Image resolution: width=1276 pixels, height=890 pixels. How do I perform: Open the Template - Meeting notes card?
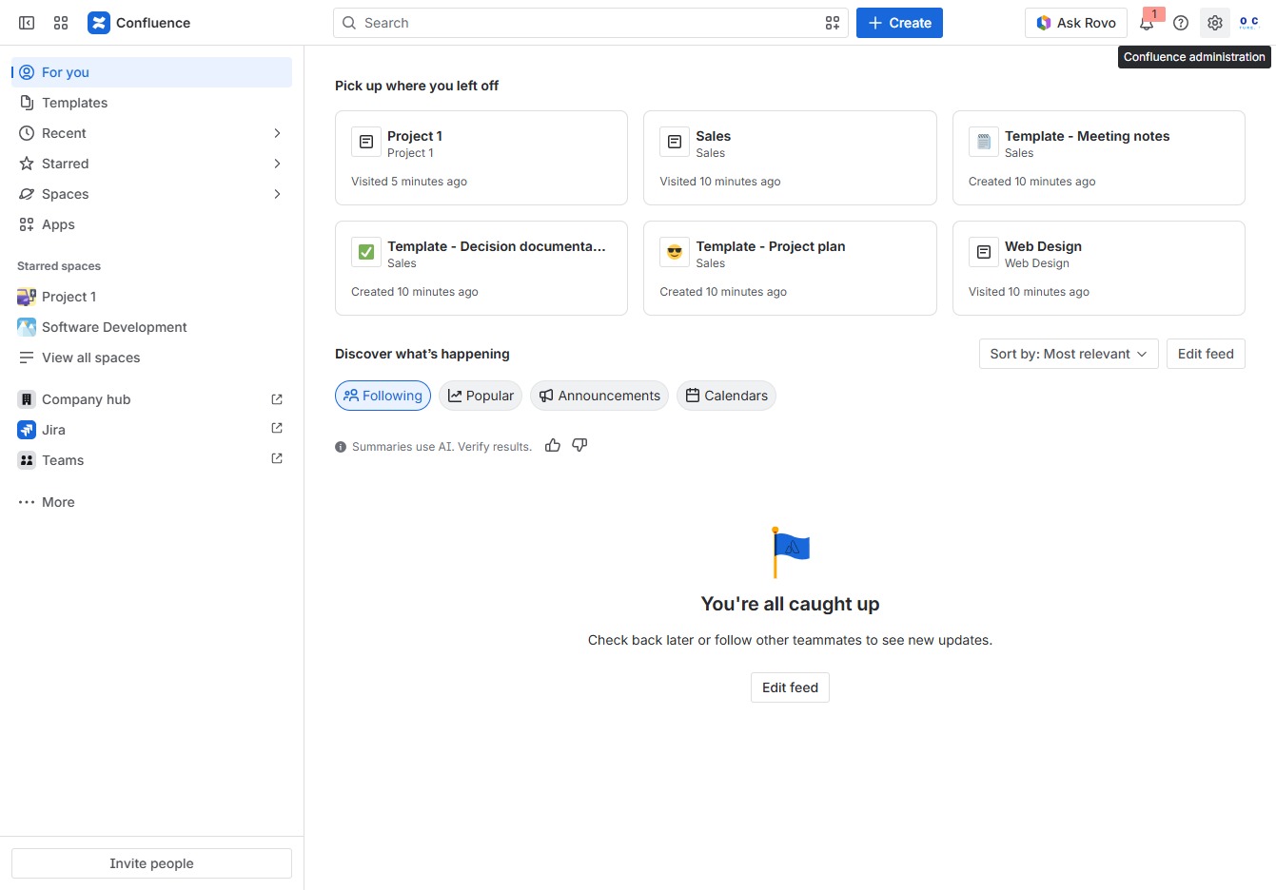click(1099, 158)
